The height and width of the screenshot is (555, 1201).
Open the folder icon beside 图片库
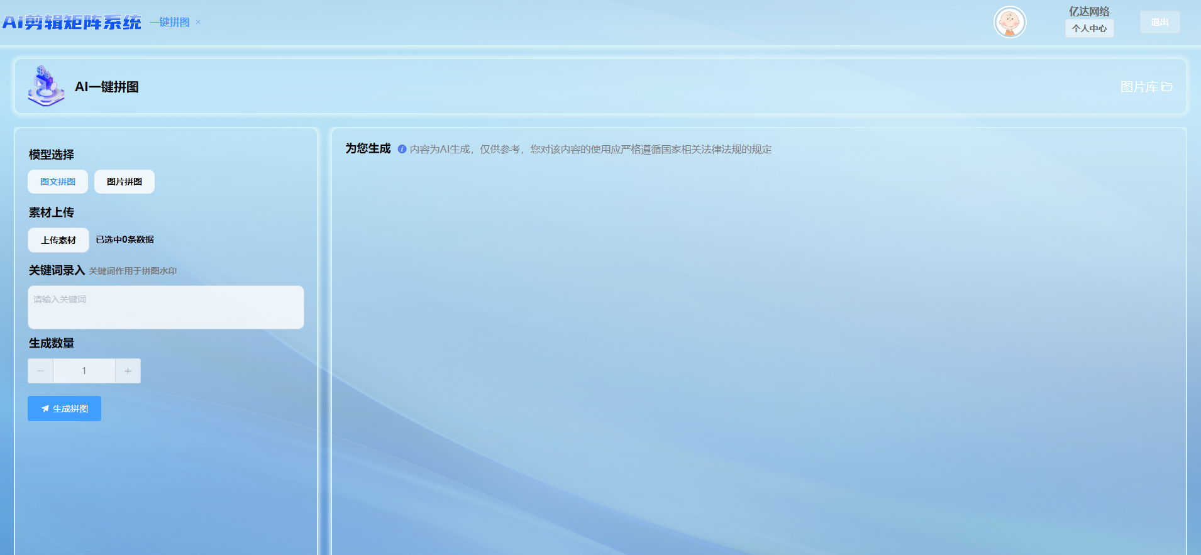[x=1167, y=87]
